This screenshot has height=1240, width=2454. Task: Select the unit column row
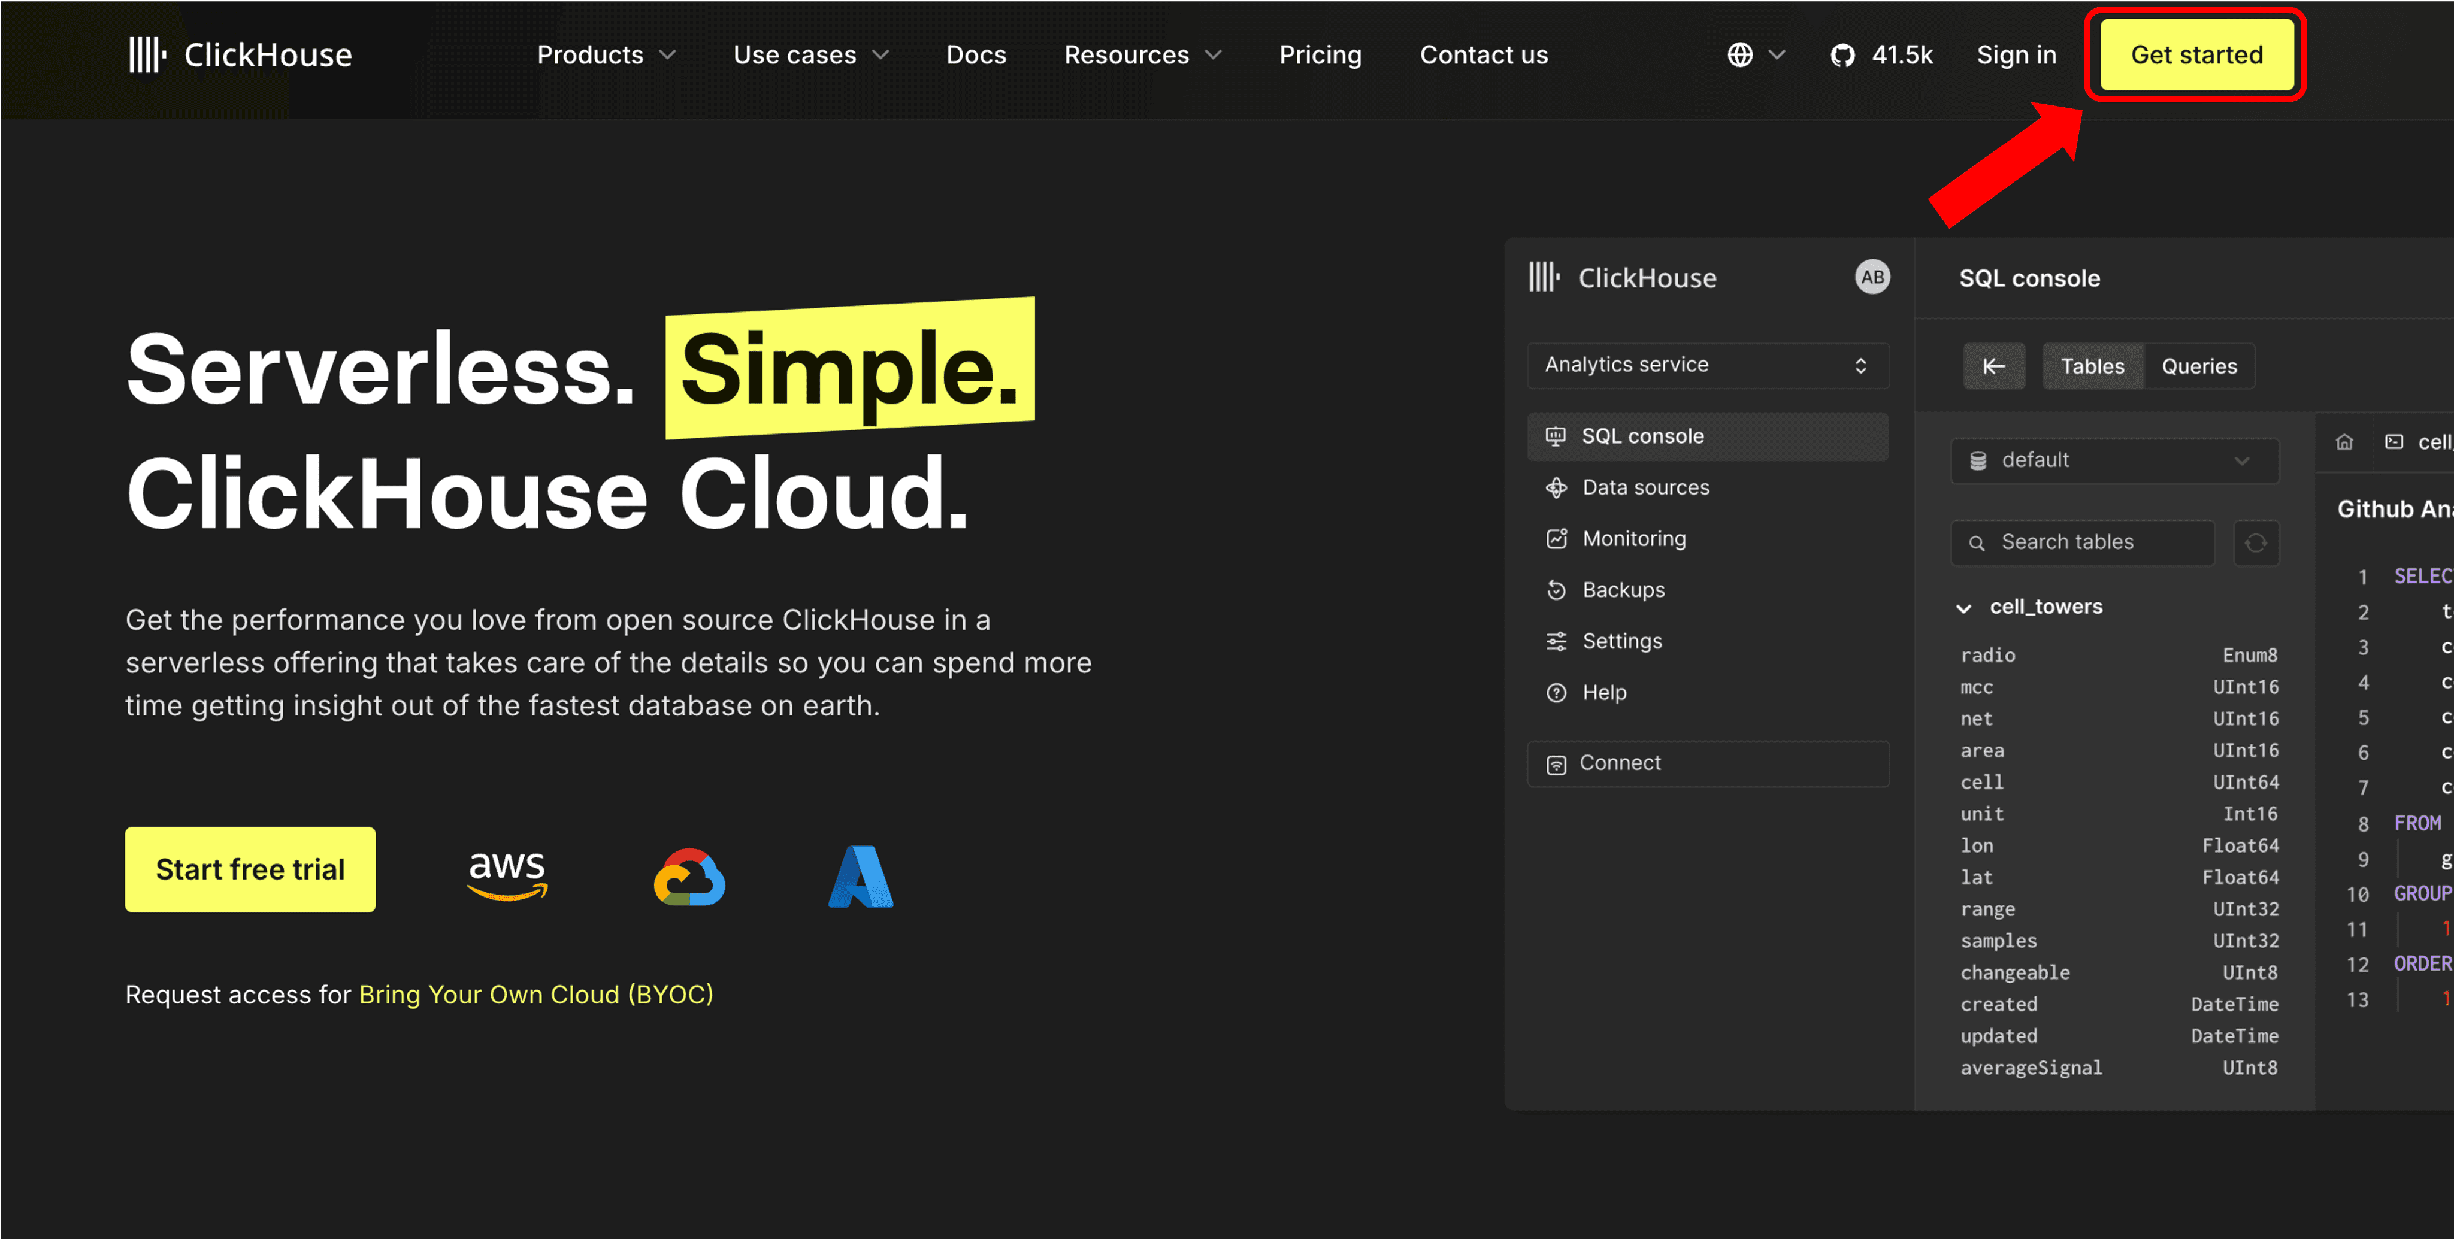(x=2119, y=814)
